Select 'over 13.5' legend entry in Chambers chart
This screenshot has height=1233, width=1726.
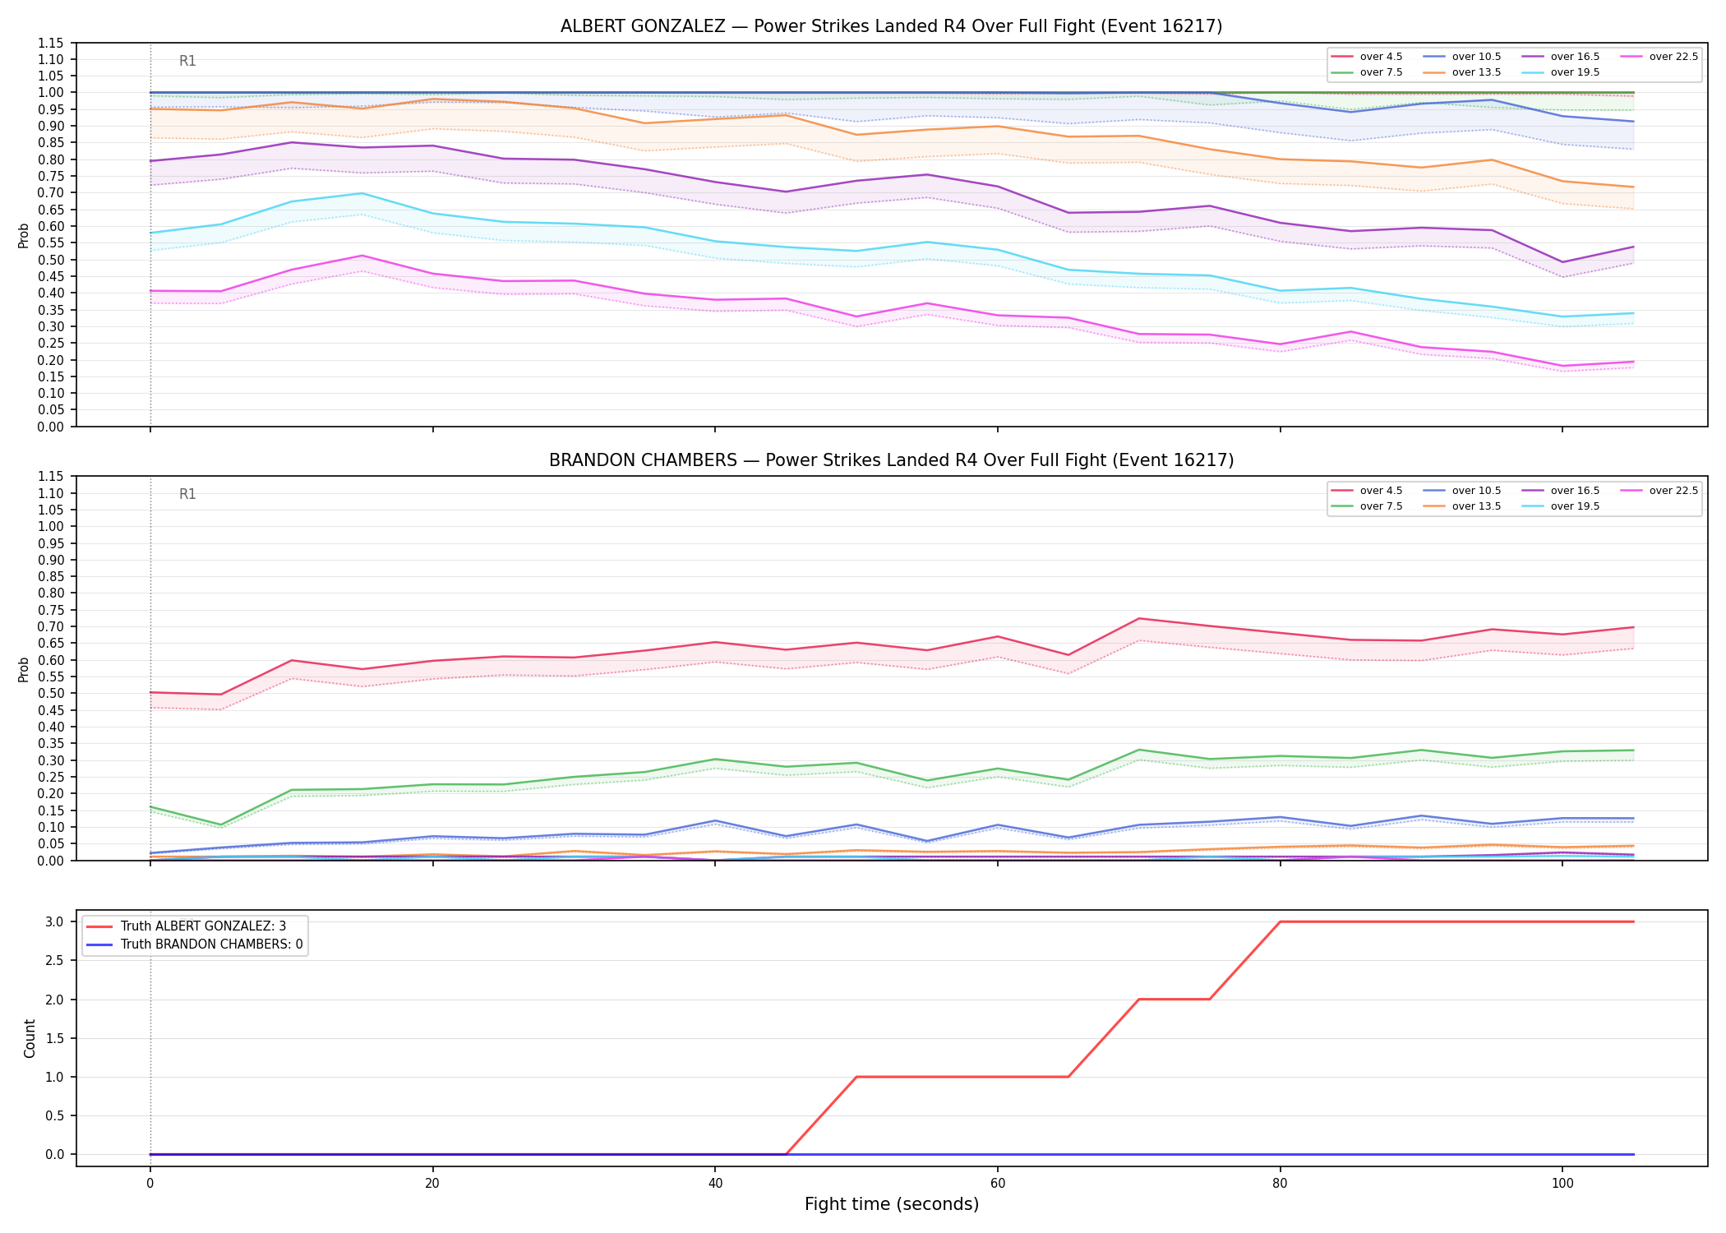click(x=1461, y=506)
